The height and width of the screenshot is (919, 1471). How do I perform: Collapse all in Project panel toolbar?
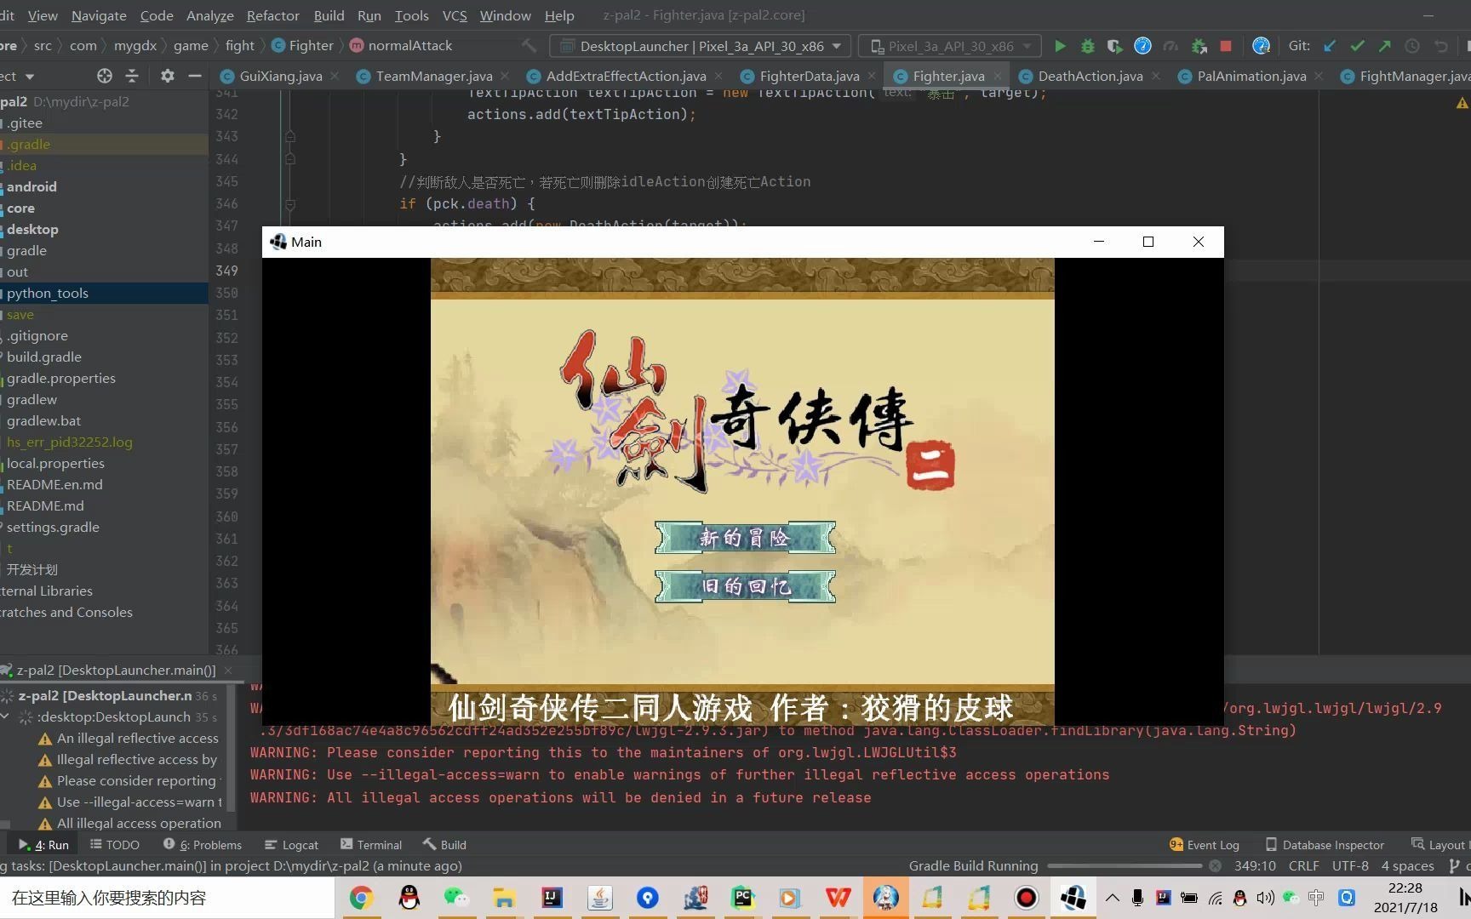tap(132, 76)
